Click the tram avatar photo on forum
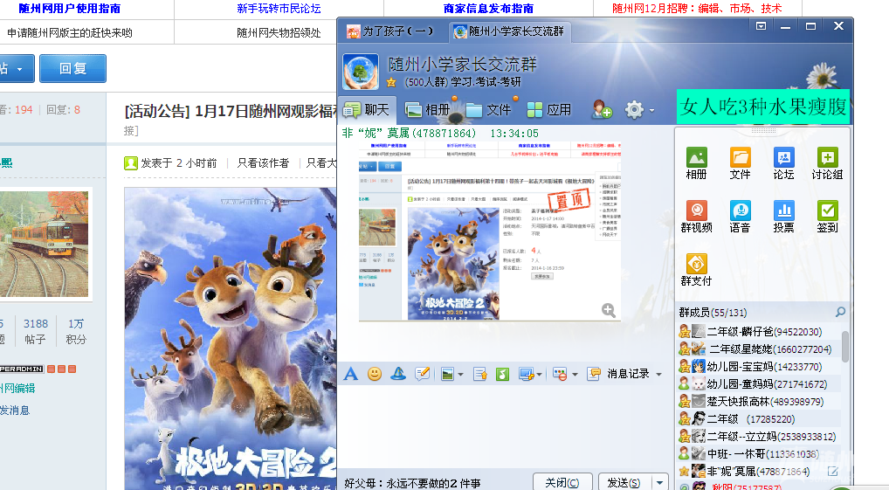This screenshot has width=889, height=490. pyautogui.click(x=45, y=244)
